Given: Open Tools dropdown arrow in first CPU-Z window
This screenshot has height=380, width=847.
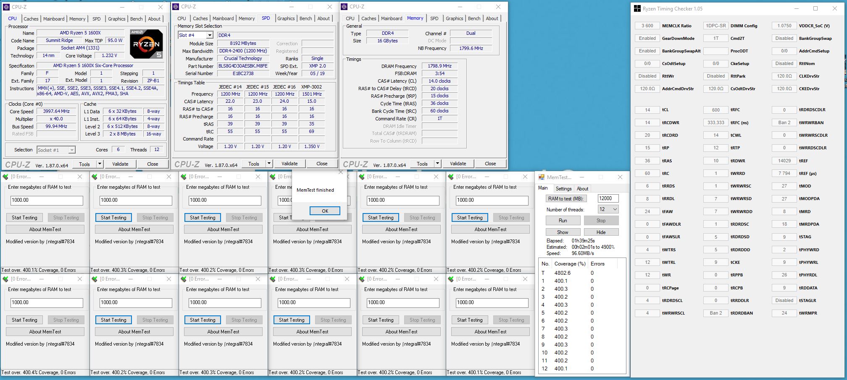Looking at the screenshot, I should click(x=100, y=164).
